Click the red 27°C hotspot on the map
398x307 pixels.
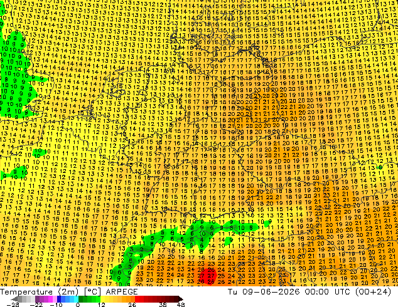(x=210, y=276)
